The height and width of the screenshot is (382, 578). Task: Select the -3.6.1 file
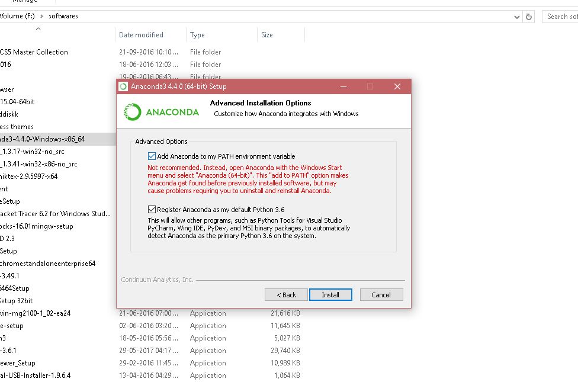coord(8,351)
